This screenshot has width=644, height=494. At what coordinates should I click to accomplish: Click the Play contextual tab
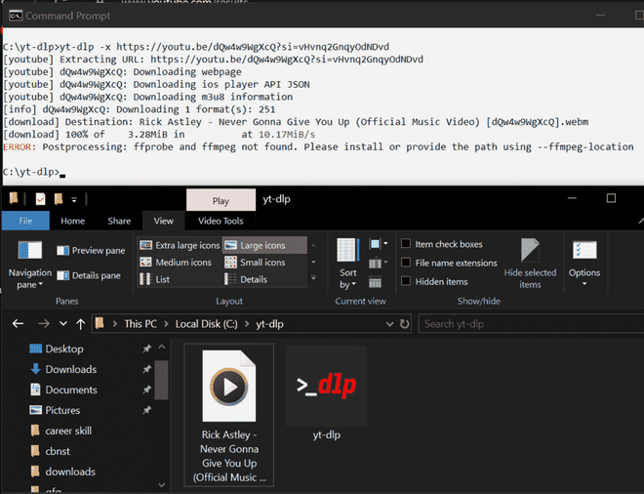point(221,200)
